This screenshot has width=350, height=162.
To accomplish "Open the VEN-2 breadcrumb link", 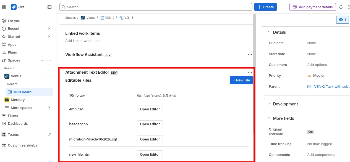I will 110,18.
